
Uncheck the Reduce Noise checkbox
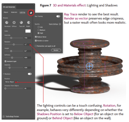click(36, 37)
